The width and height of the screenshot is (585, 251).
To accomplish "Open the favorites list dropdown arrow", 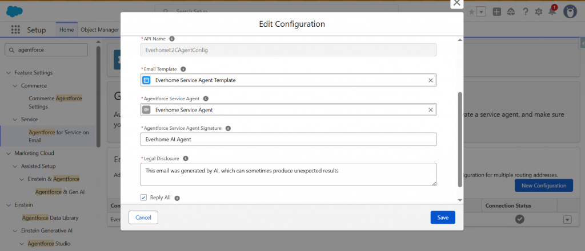I will (x=481, y=11).
